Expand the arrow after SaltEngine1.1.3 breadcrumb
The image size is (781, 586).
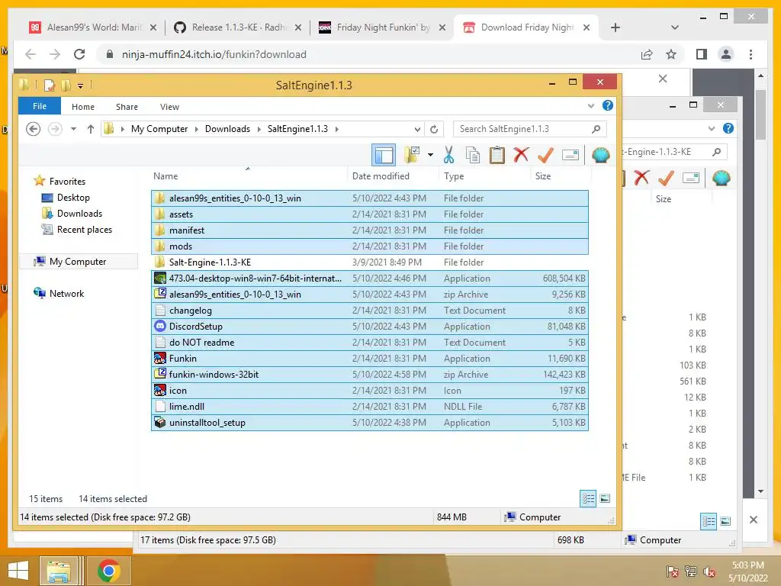336,129
